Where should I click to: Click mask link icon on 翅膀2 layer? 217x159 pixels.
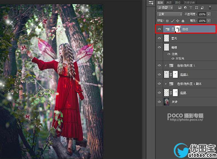pyautogui.click(x=171, y=74)
